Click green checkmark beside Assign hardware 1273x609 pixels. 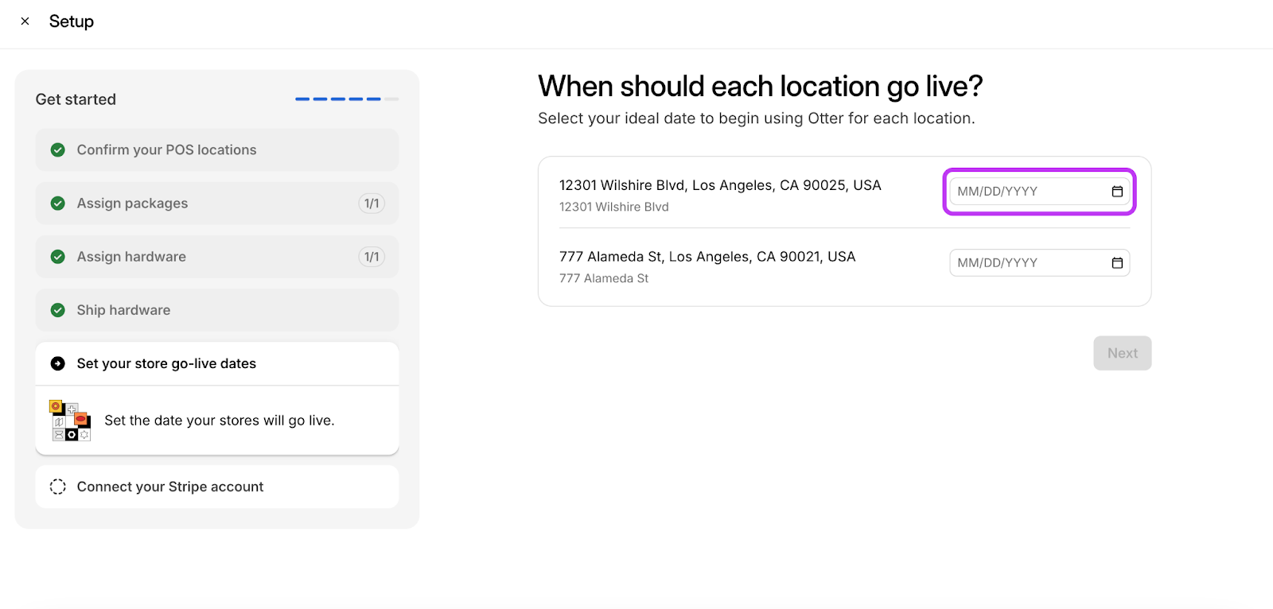coord(58,257)
